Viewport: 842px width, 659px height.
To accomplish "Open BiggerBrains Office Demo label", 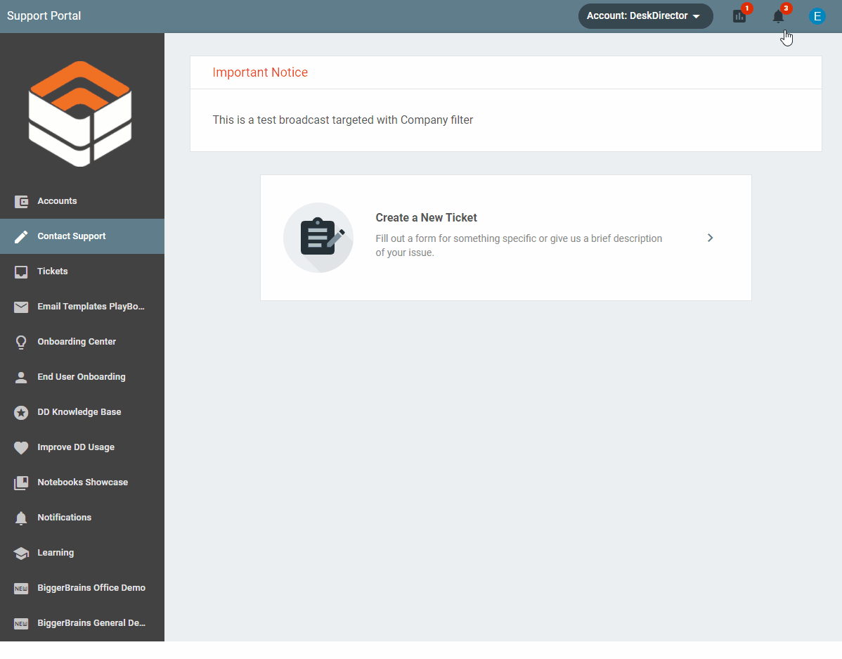I will (x=91, y=588).
